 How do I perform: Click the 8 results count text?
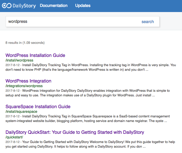(25, 43)
